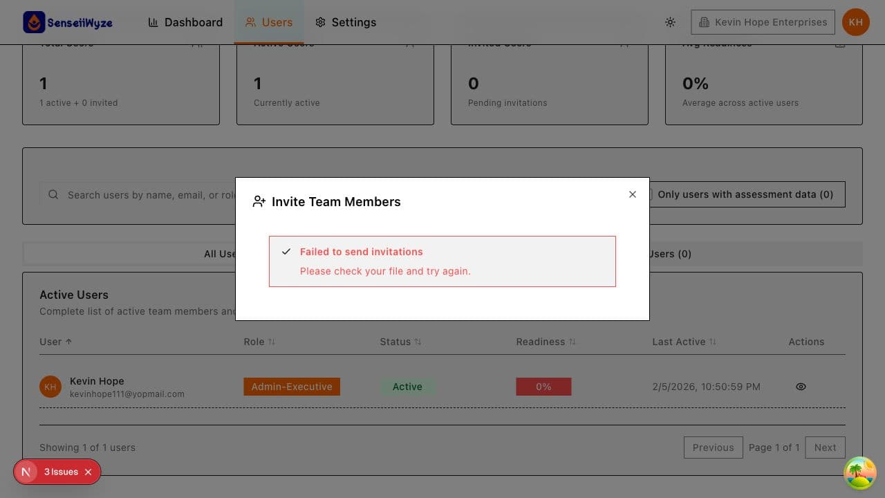The height and width of the screenshot is (498, 885).
Task: Click Kevin Hope's 0% readiness bar
Action: pos(543,387)
